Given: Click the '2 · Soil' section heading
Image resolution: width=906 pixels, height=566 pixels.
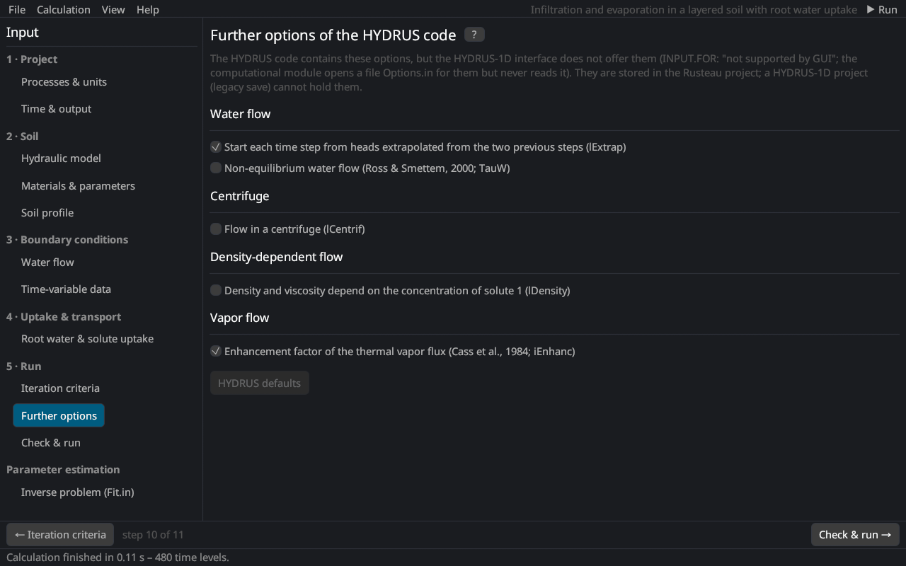Looking at the screenshot, I should point(23,137).
